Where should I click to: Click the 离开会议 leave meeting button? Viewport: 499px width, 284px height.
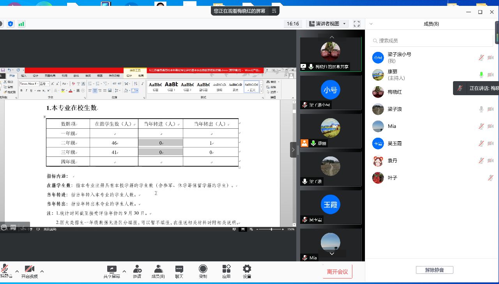338,272
